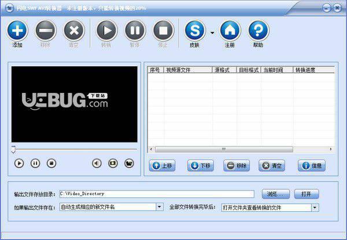The width and height of the screenshot is (347, 240).
Task: Click the 序号 column header
Action: pos(156,70)
